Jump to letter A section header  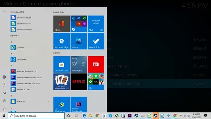pyautogui.click(x=11, y=66)
